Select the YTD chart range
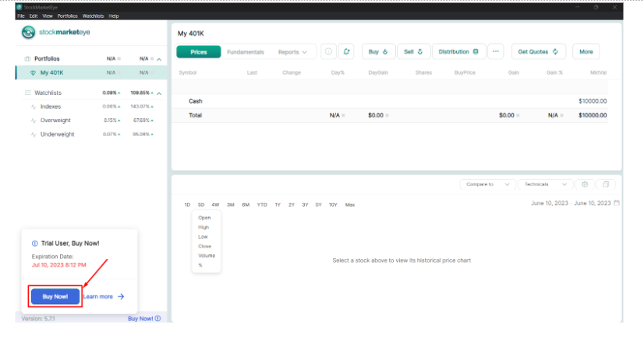The width and height of the screenshot is (644, 339). click(262, 204)
